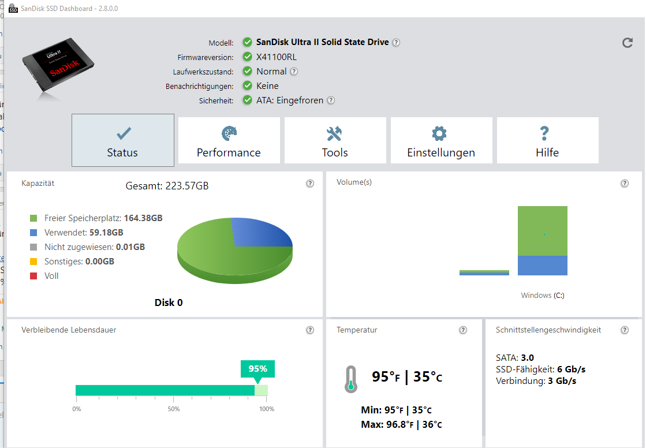
Task: Click the capacity pie chart
Action: 235,251
